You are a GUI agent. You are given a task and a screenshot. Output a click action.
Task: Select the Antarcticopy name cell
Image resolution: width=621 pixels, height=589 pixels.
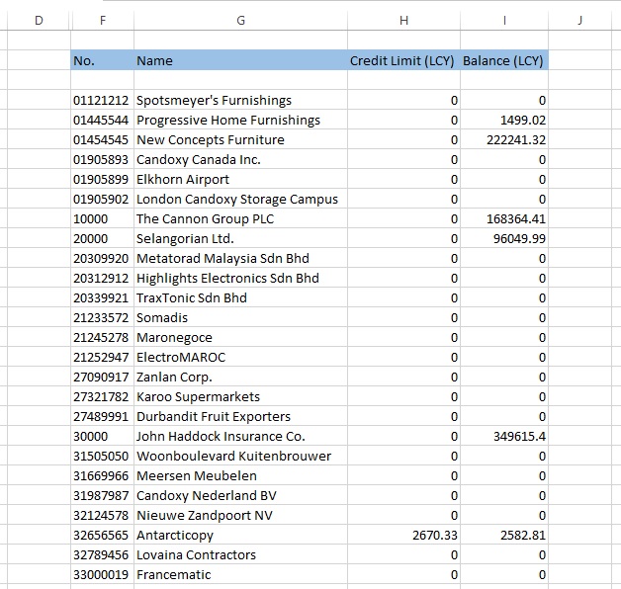tap(241, 536)
